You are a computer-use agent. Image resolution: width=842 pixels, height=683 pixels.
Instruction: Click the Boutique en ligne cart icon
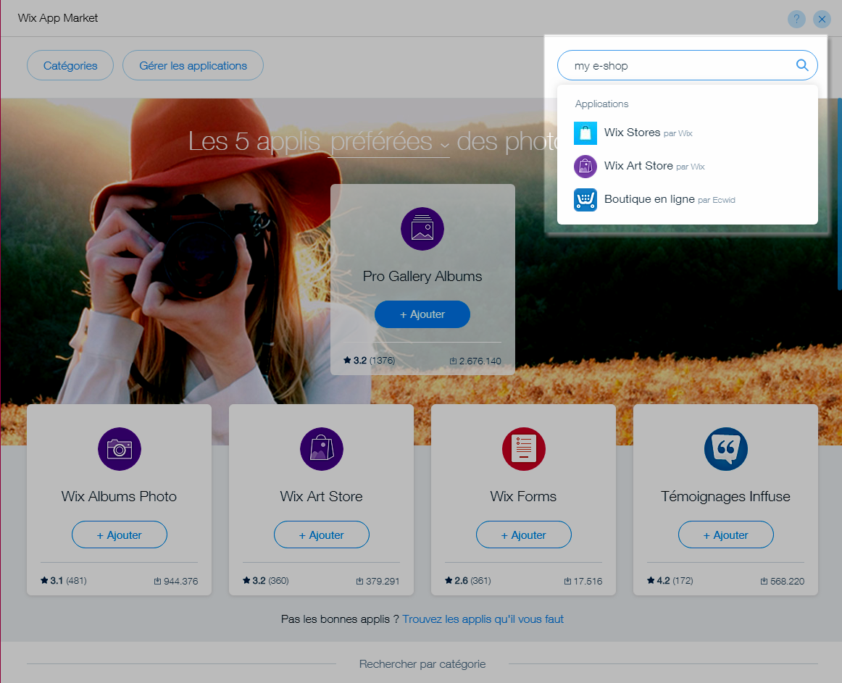pos(585,200)
